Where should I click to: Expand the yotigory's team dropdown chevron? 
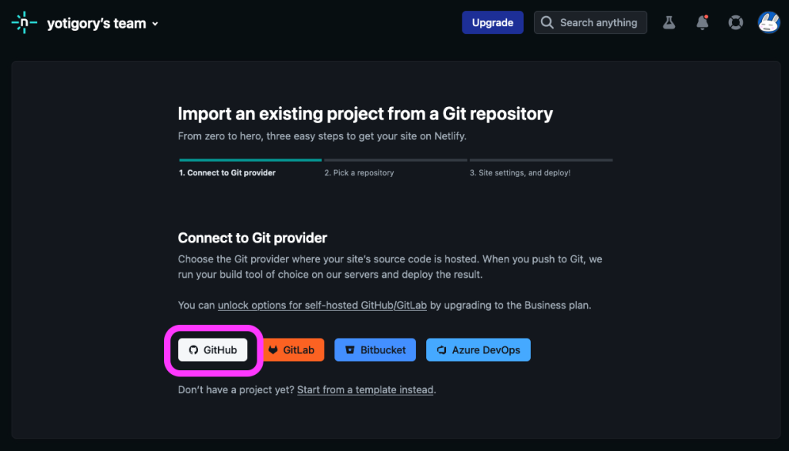[155, 24]
